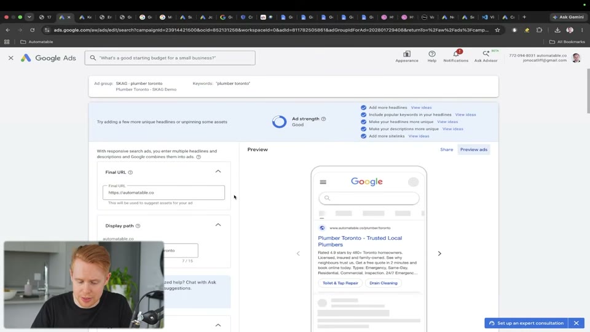Screen dimensions: 590x332
Task: Click the Google Ads logo
Action: (x=48, y=58)
